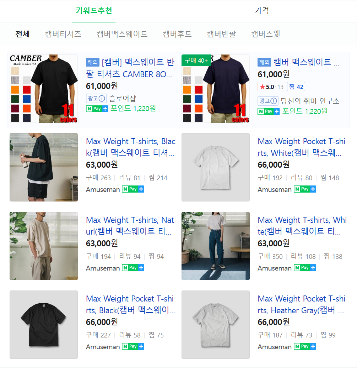Screen dimensions: 357x372
Task: Open thumbnail of man in beige natural tee
Action: coord(44,246)
